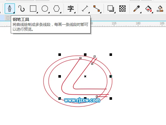Viewport: 166px width, 125px height.
Task: Select the Ellipse tool
Action: click(45, 9)
